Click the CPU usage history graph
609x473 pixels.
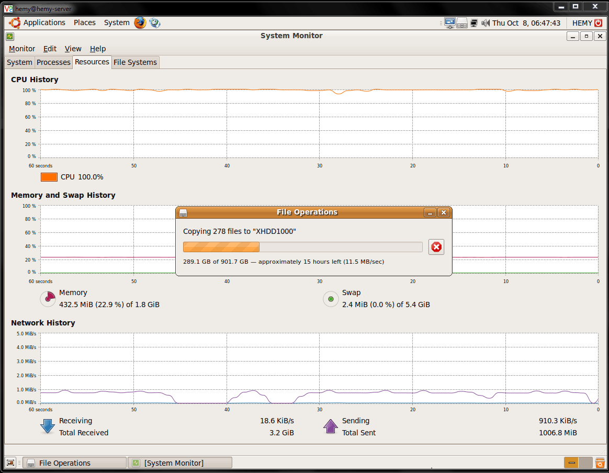click(x=319, y=124)
